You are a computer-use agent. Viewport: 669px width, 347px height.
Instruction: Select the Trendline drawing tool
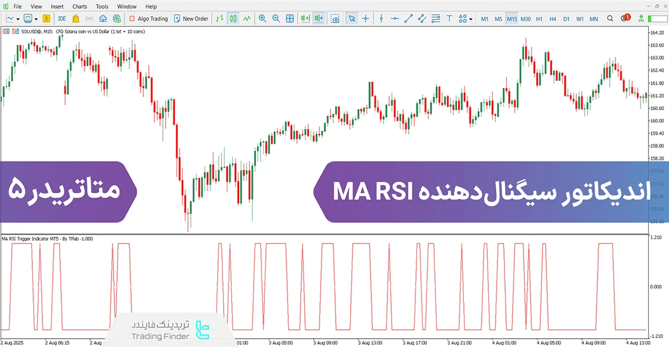coord(409,18)
